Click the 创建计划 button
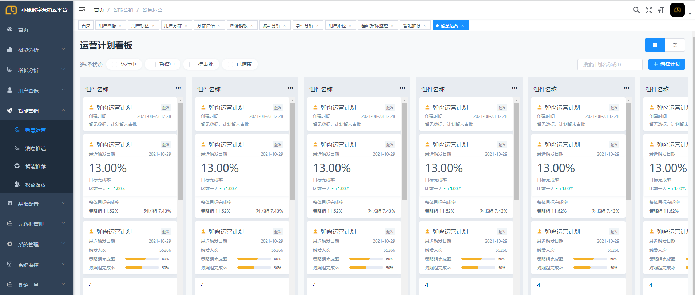This screenshot has width=695, height=295. click(x=667, y=64)
